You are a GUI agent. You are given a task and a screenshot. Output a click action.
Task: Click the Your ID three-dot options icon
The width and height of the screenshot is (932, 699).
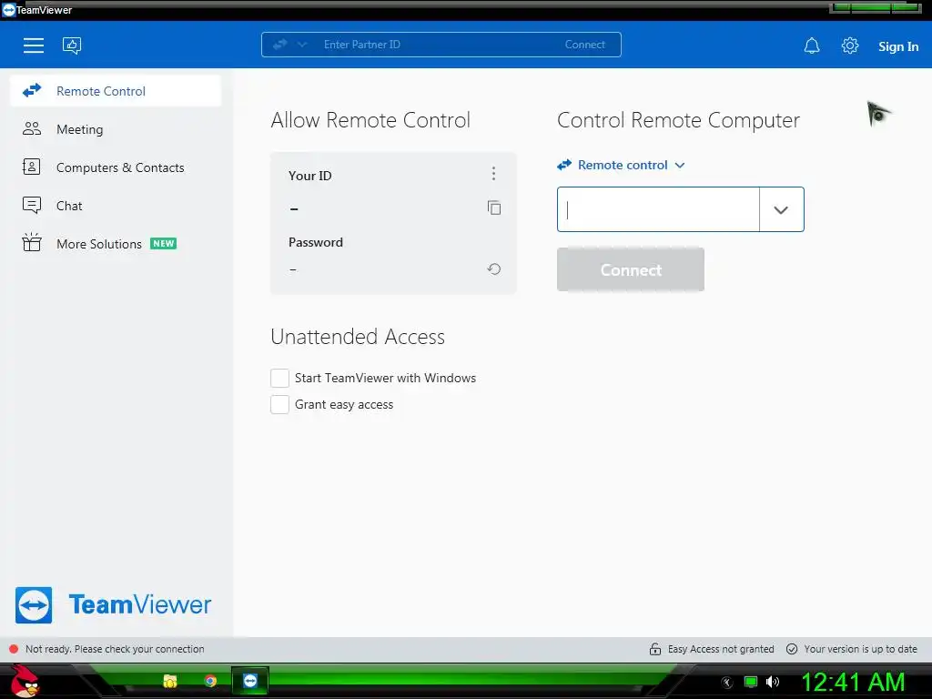(493, 174)
